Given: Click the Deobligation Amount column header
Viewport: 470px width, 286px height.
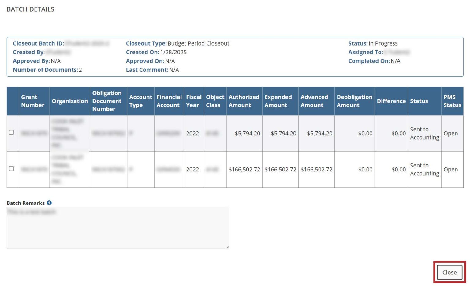Looking at the screenshot, I should pos(354,101).
